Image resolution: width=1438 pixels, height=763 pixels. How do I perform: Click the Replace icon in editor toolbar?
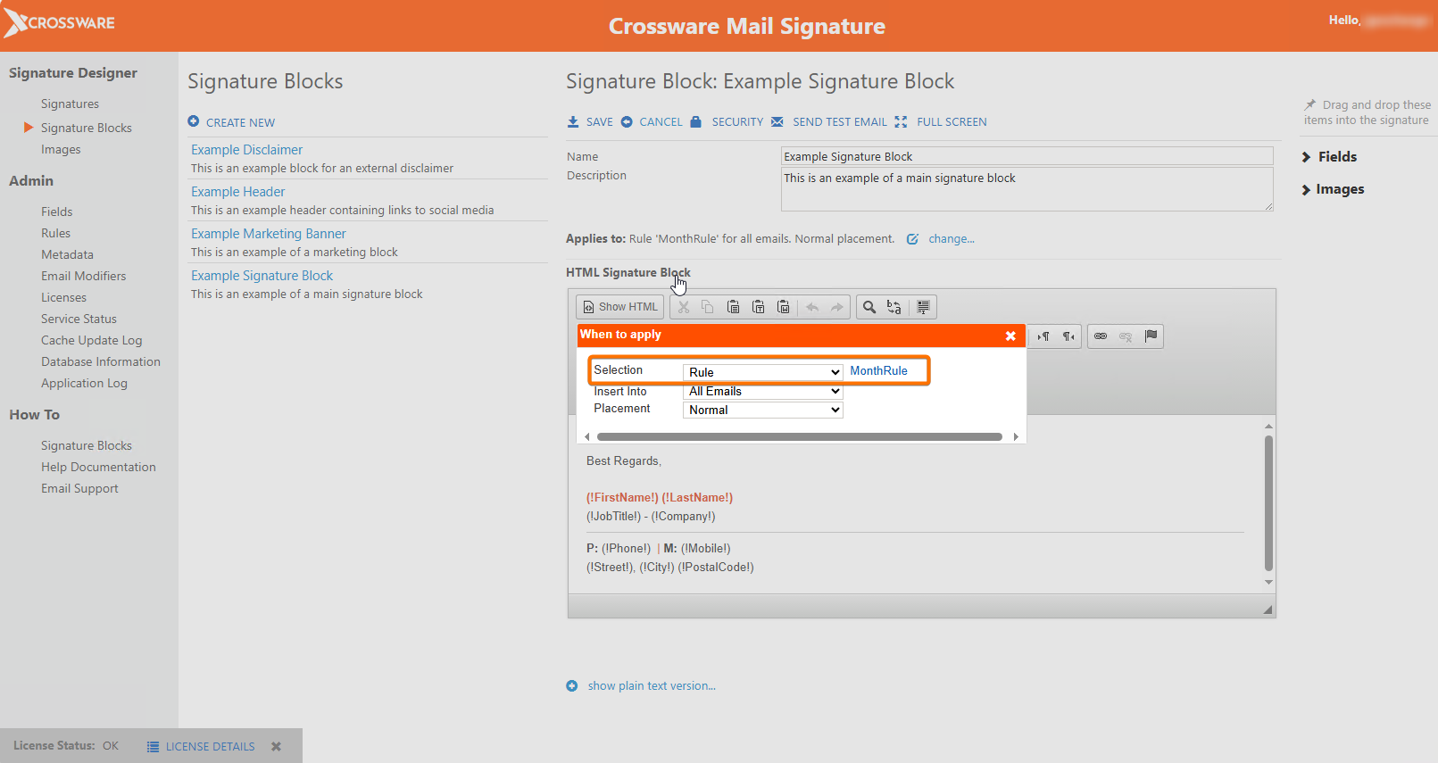[x=894, y=307]
